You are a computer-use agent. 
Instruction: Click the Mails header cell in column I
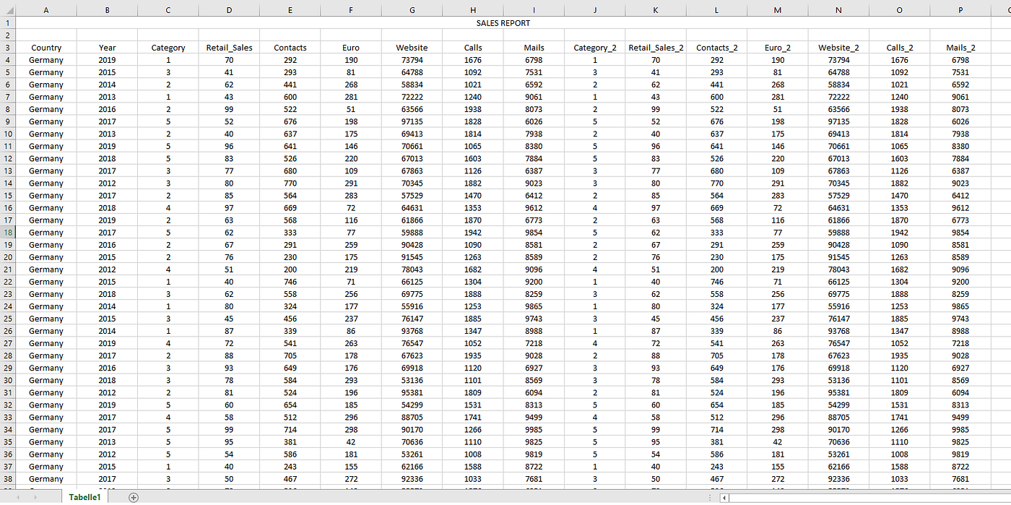click(x=534, y=48)
